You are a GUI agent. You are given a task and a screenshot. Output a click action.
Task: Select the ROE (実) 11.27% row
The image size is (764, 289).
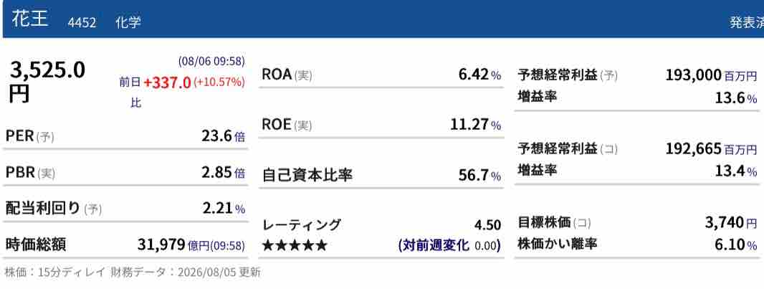[x=381, y=125]
